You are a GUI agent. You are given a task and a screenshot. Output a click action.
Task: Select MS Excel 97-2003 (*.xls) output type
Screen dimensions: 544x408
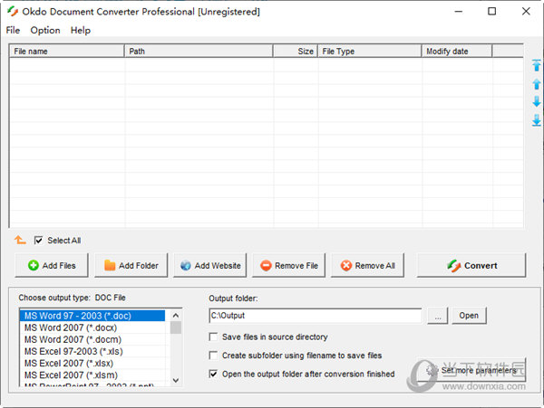pyautogui.click(x=92, y=351)
